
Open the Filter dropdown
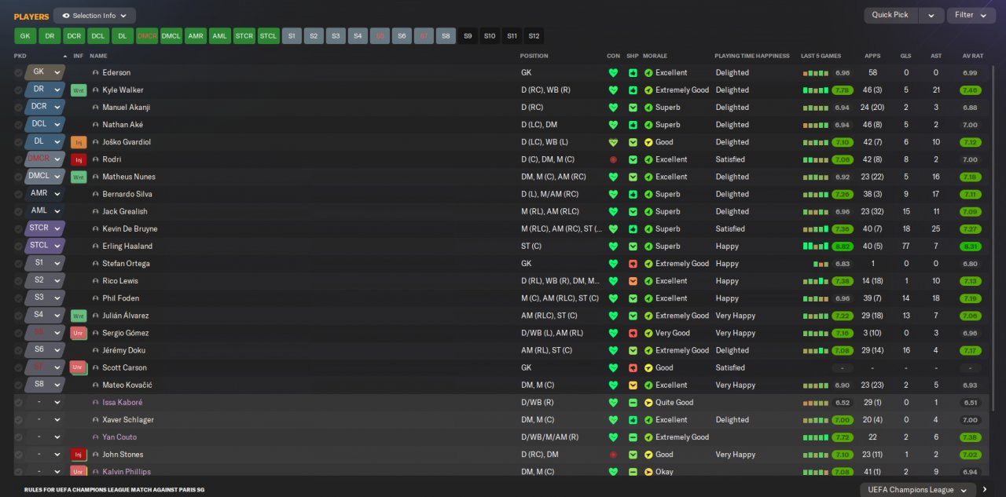pyautogui.click(x=971, y=15)
